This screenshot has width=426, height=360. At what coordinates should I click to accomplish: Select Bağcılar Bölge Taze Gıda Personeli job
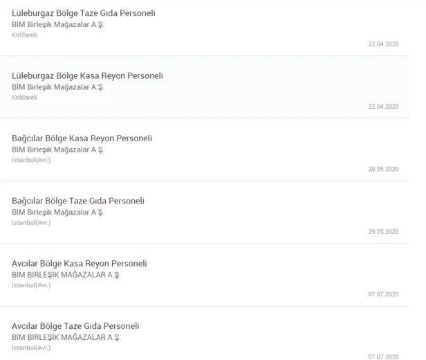click(x=78, y=201)
